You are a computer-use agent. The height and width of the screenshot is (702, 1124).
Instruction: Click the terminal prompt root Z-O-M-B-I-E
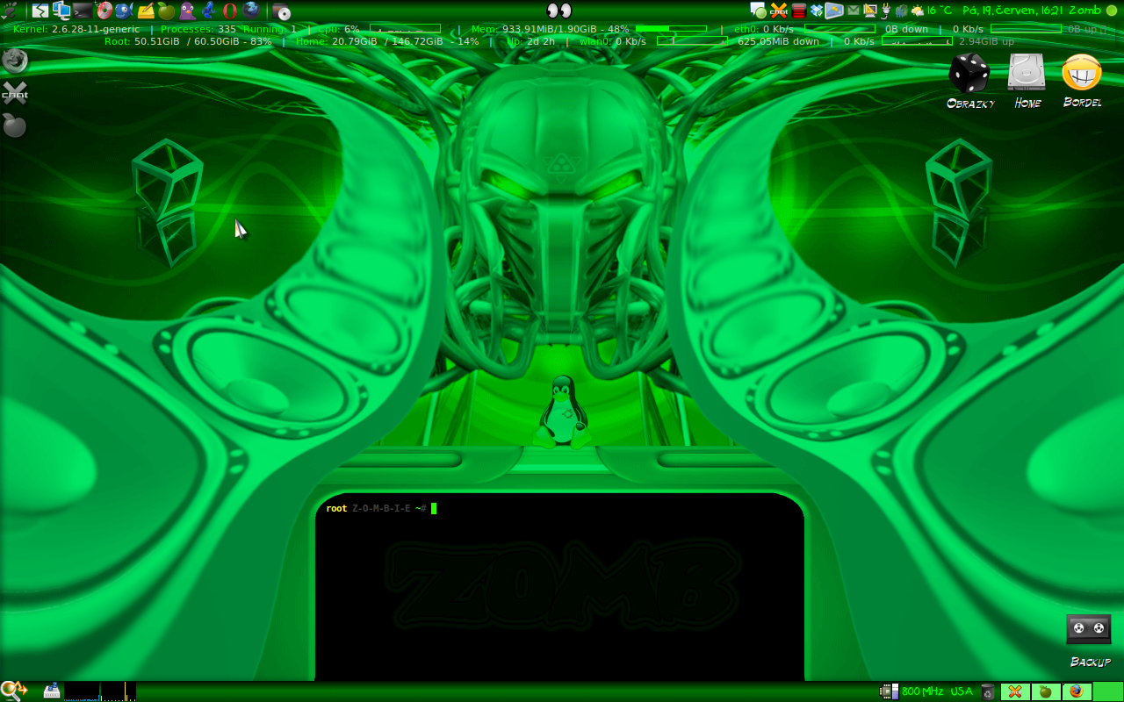[x=376, y=508]
